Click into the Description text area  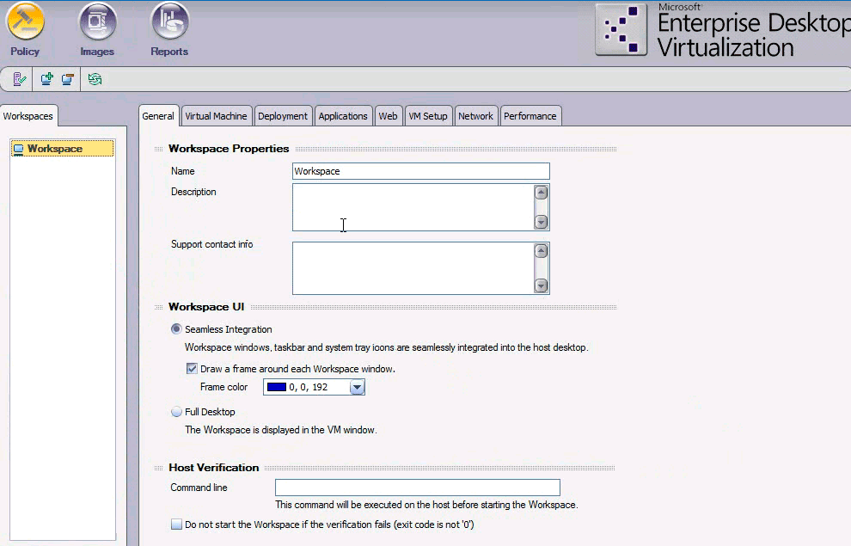[413, 207]
